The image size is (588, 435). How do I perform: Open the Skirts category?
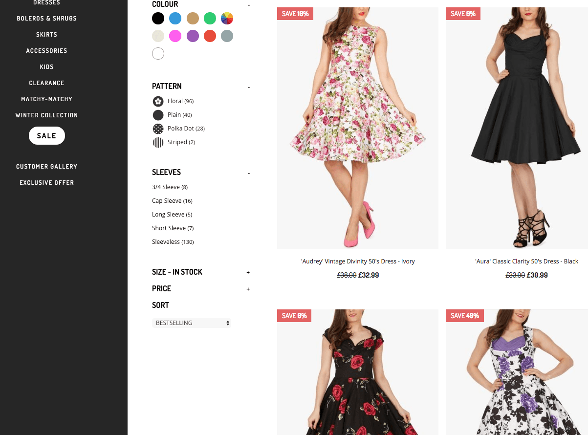pos(46,35)
